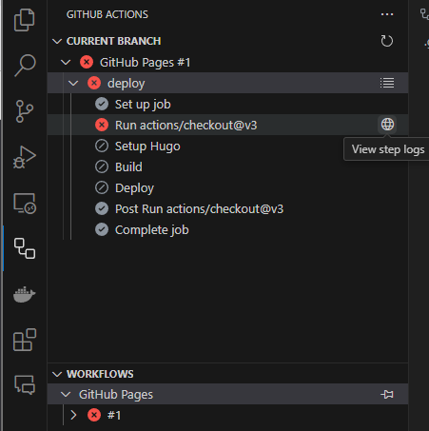The width and height of the screenshot is (429, 431).
Task: Open the Source Control view
Action: [x=25, y=111]
